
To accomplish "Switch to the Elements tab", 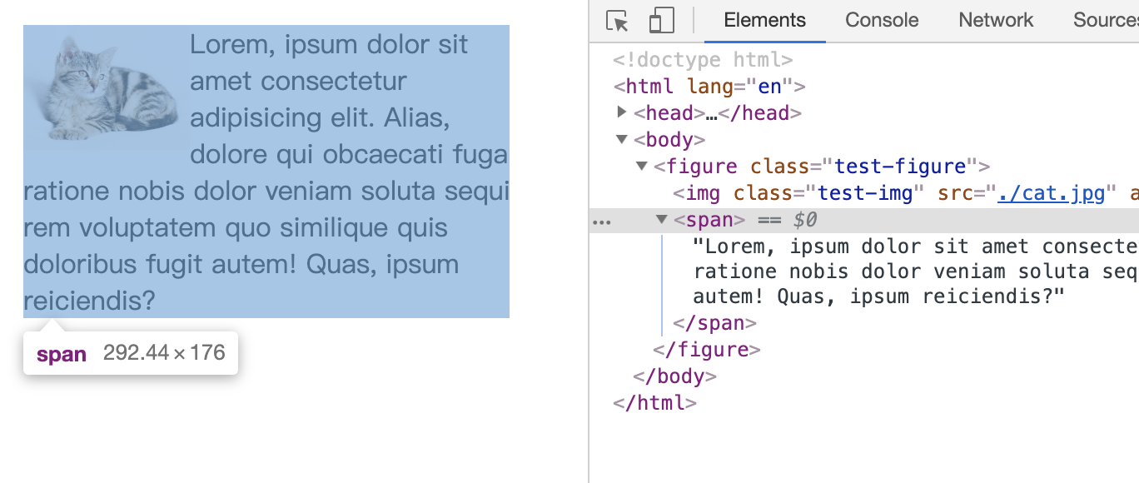I will pyautogui.click(x=764, y=21).
